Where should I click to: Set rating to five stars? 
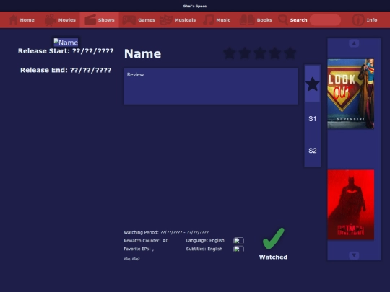click(290, 53)
